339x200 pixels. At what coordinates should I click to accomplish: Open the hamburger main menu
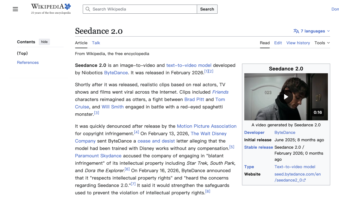pos(16,9)
